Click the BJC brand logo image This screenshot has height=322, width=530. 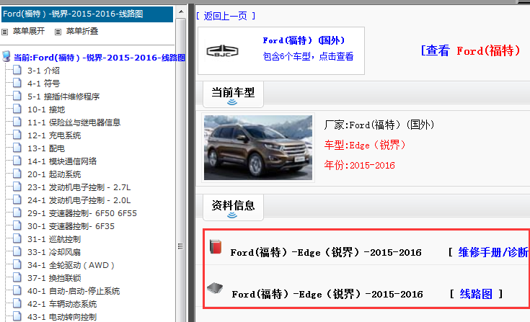(222, 51)
